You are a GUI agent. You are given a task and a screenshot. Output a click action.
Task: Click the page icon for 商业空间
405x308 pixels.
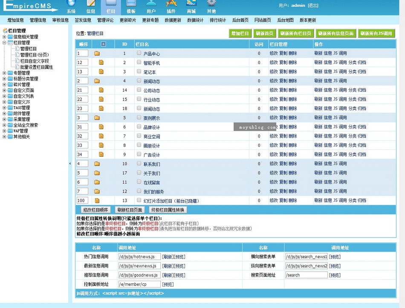coord(101,136)
